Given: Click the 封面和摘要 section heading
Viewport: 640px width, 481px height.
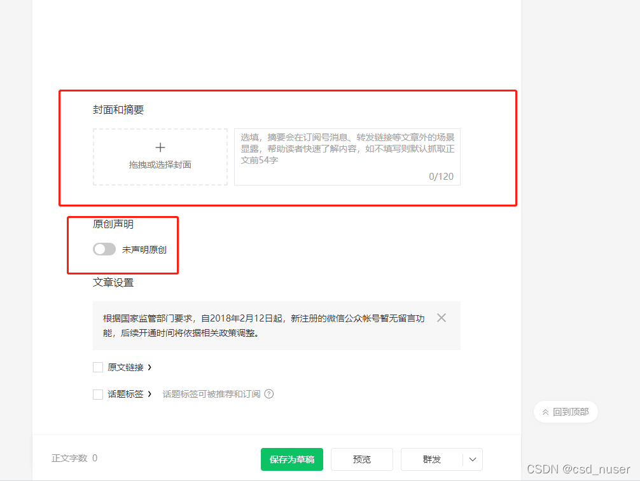Looking at the screenshot, I should point(118,110).
